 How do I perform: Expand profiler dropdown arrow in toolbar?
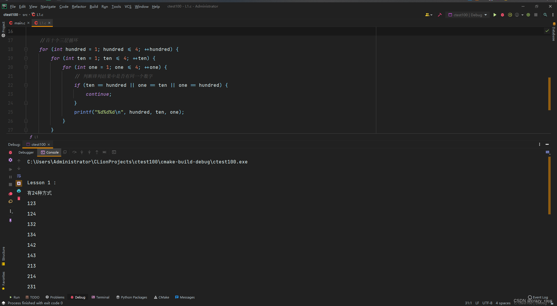pos(522,15)
